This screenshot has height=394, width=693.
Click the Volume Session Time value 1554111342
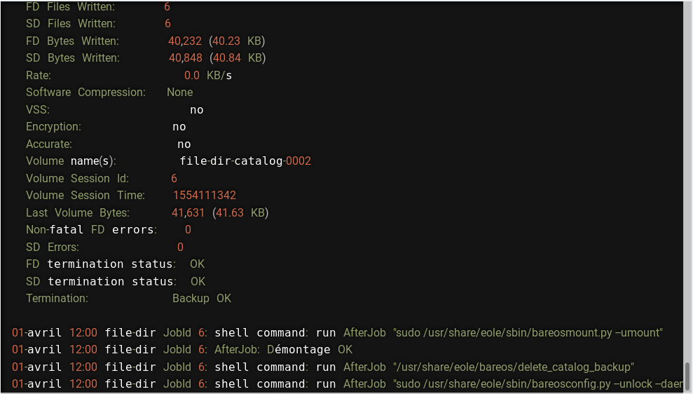click(x=205, y=196)
